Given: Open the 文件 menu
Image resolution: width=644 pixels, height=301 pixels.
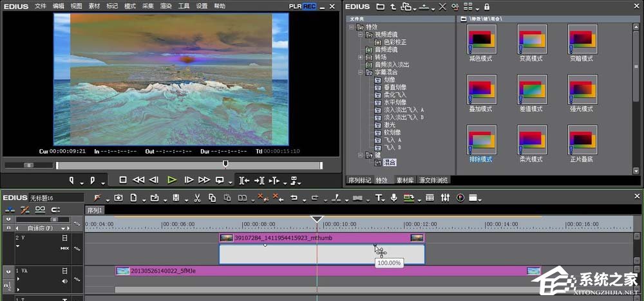Looking at the screenshot, I should [x=41, y=6].
